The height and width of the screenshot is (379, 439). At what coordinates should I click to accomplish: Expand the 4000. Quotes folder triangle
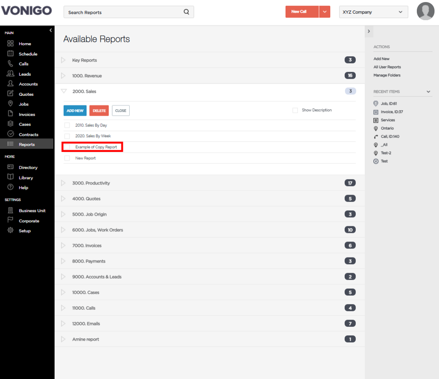click(63, 198)
